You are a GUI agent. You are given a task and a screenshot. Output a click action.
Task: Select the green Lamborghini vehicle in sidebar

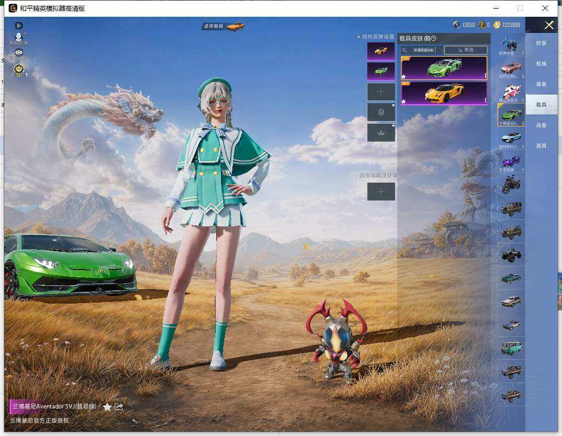click(x=511, y=115)
